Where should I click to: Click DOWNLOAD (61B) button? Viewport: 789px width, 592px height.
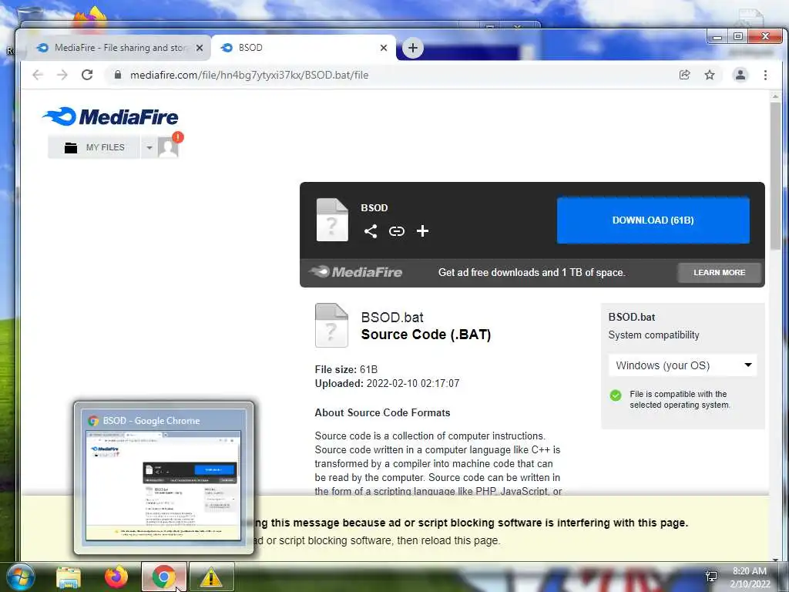click(x=653, y=220)
